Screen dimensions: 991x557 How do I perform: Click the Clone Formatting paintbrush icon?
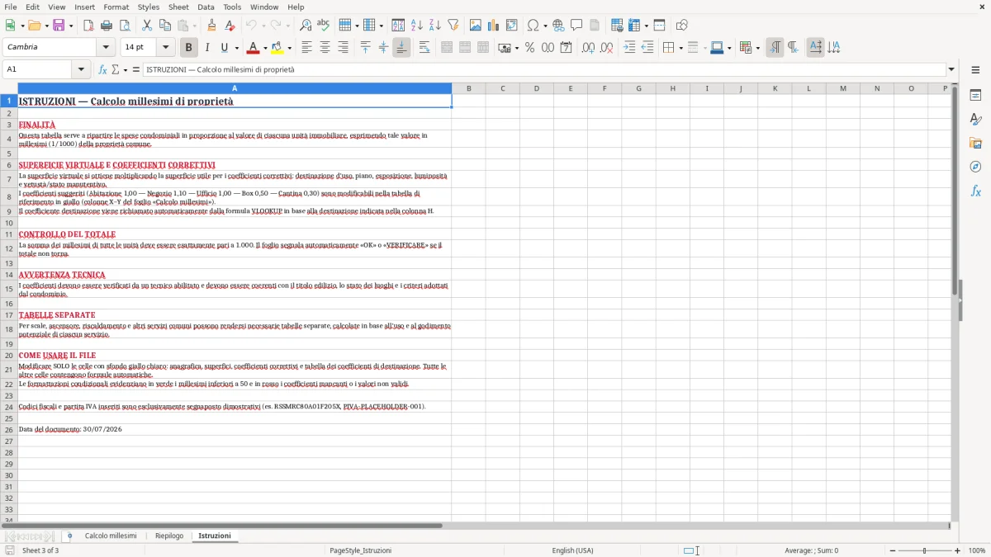point(212,26)
